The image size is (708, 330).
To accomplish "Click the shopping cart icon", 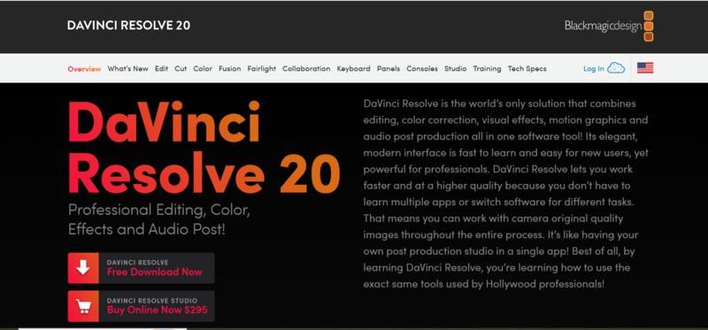I will [83, 306].
